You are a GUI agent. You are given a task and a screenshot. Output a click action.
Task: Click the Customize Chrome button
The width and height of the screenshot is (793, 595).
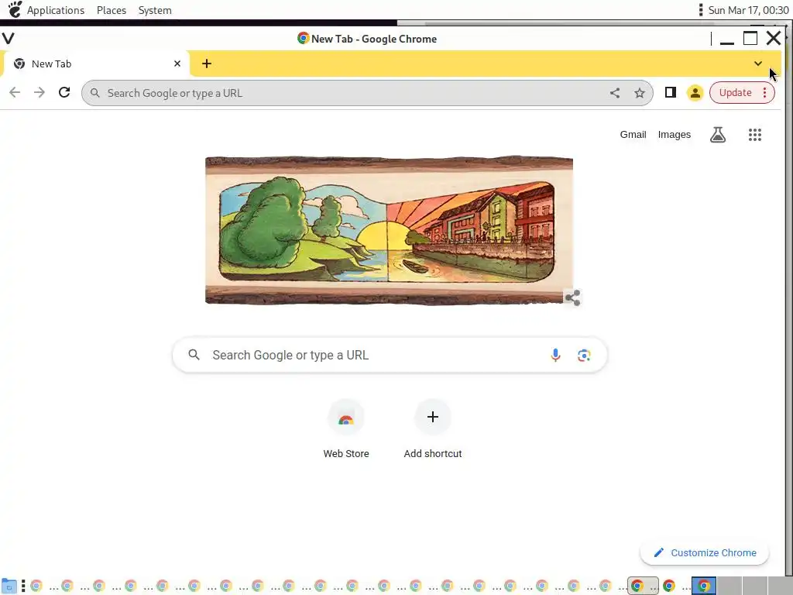pyautogui.click(x=705, y=552)
